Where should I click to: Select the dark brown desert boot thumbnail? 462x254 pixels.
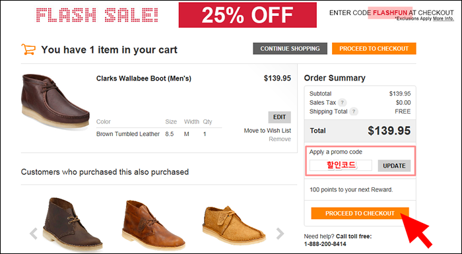(73, 224)
